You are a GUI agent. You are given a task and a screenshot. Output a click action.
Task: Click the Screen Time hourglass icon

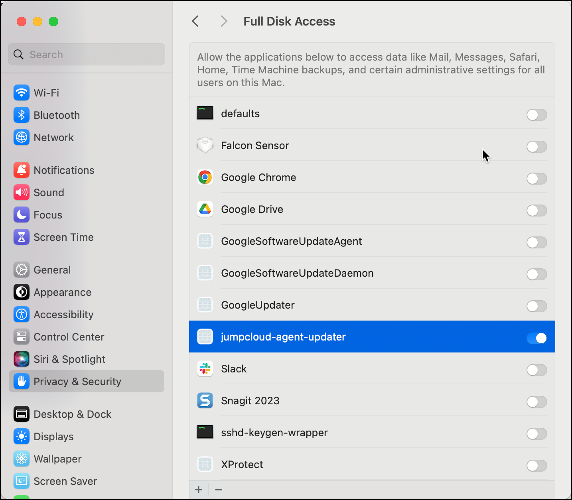(x=22, y=237)
